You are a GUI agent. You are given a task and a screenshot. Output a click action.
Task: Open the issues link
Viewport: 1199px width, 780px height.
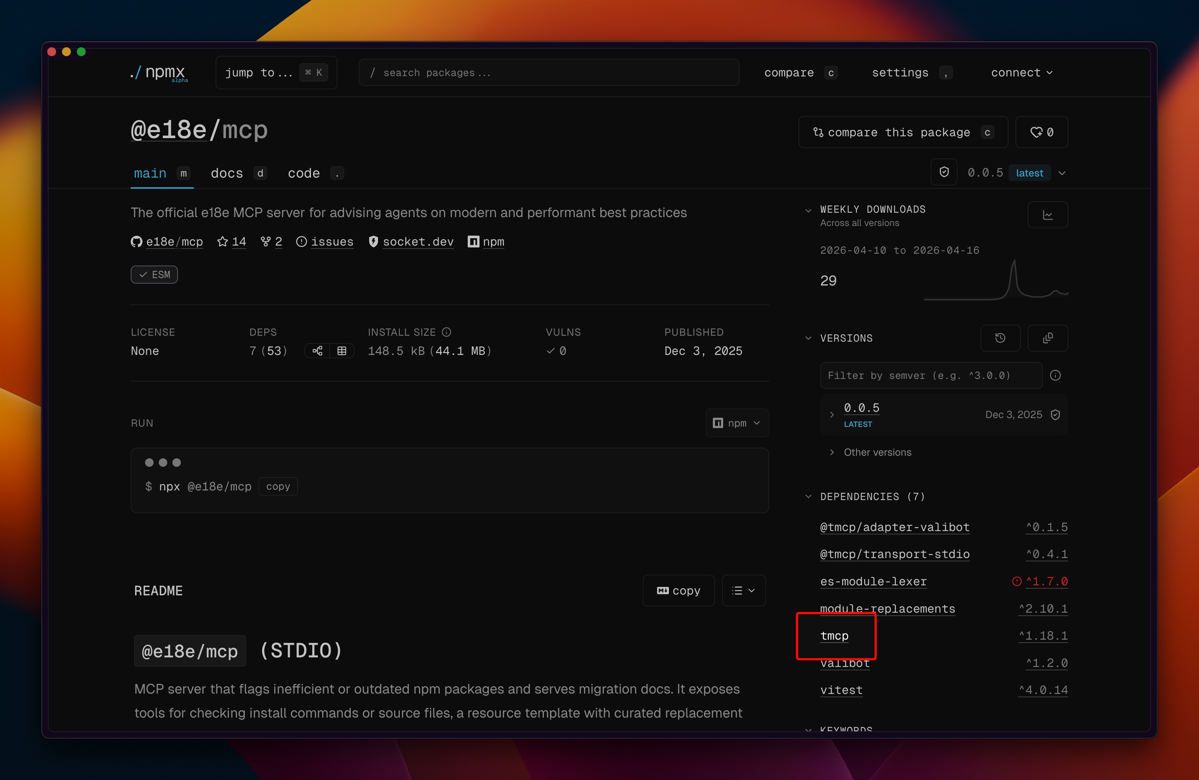(x=325, y=242)
